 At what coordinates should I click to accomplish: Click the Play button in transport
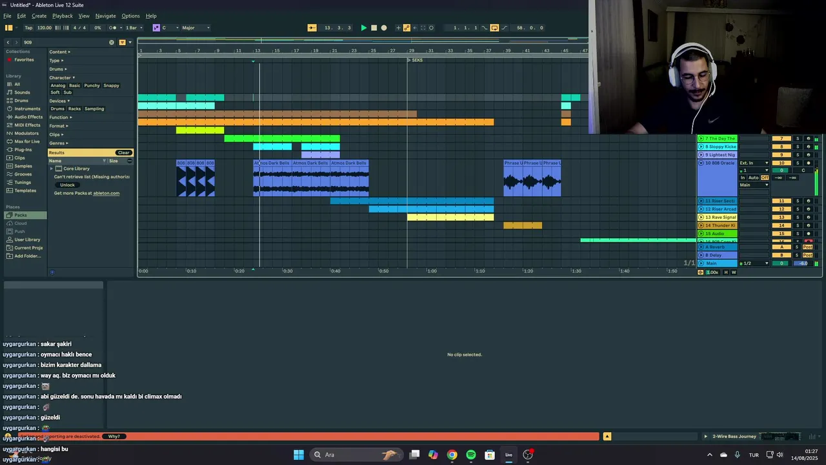pos(363,28)
